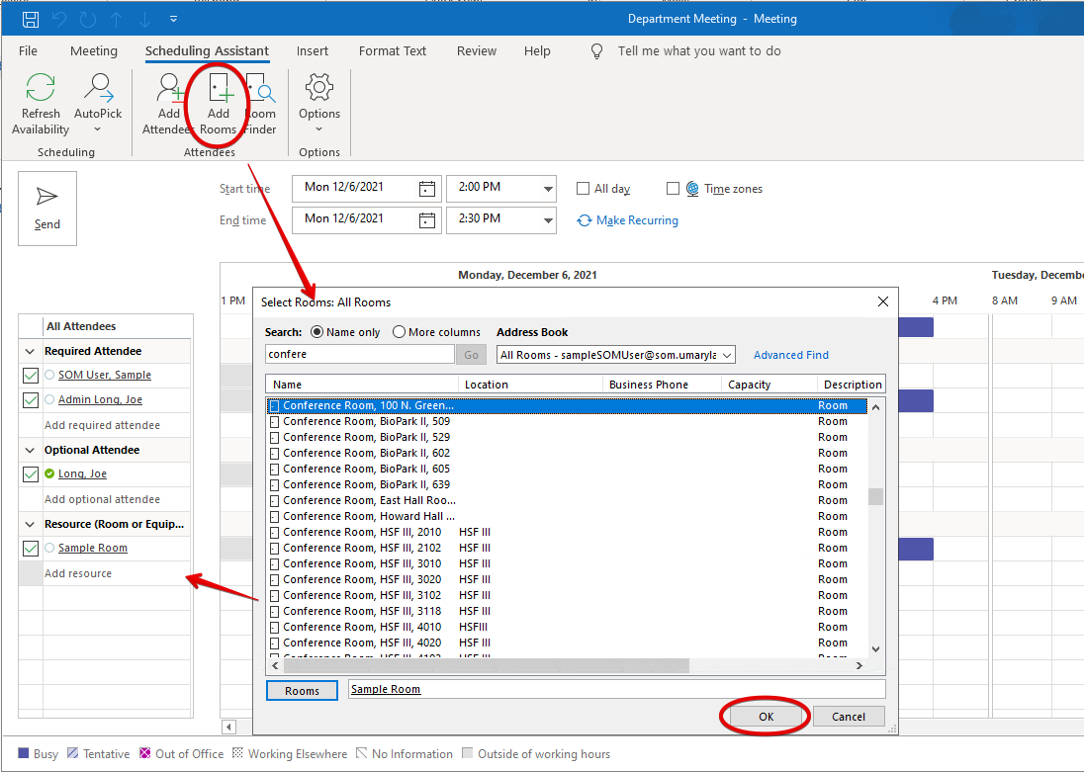Click the Save icon in title bar
This screenshot has width=1084, height=772.
click(31, 19)
